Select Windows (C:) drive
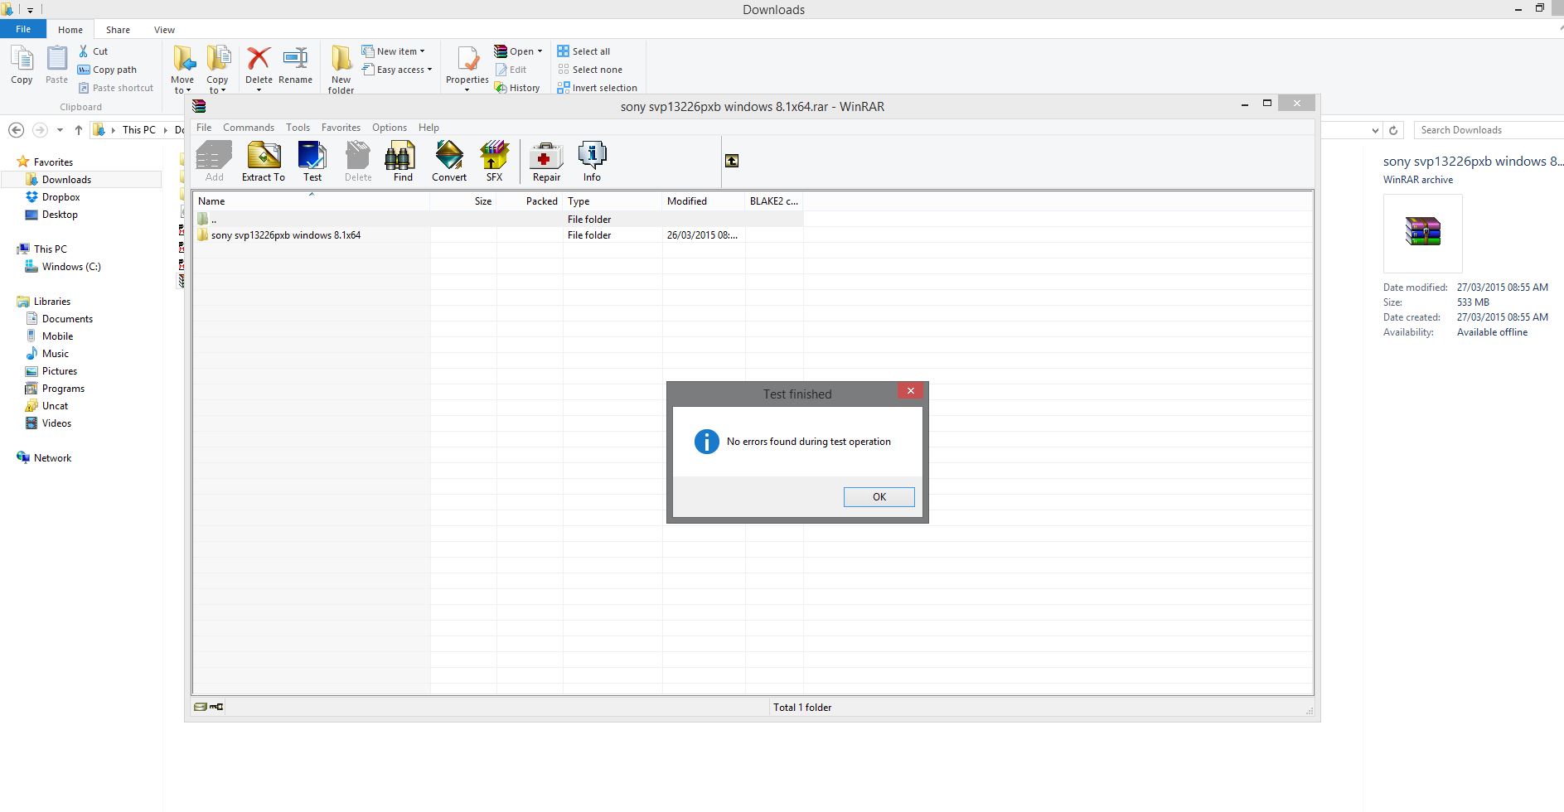 (71, 267)
